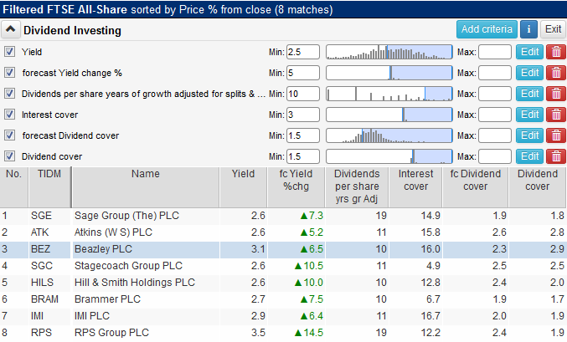Edit the Dividend cover criterion
Image resolution: width=567 pixels, height=342 pixels.
[x=529, y=156]
